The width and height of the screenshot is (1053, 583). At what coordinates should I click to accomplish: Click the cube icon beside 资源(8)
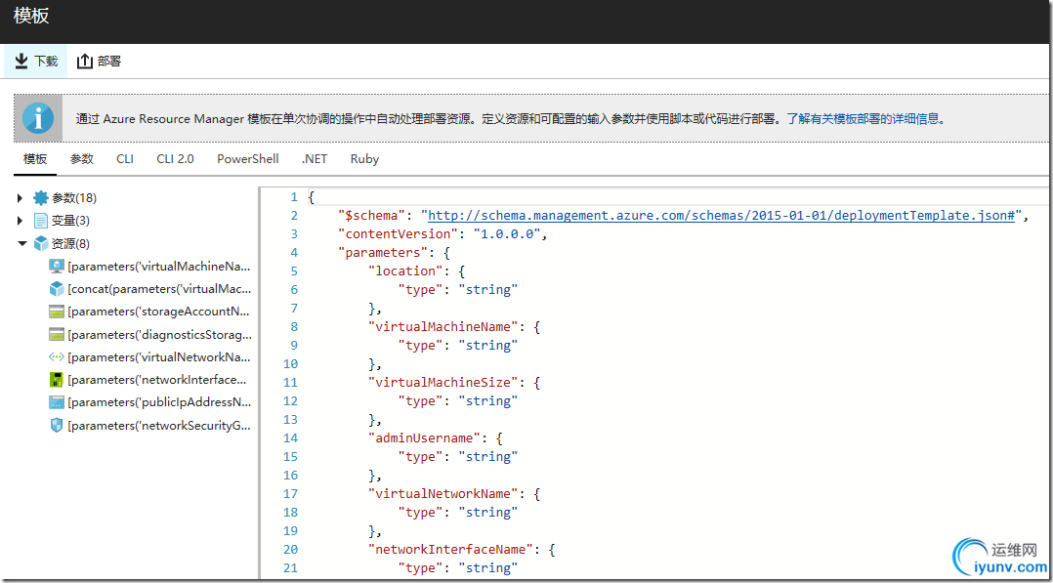41,243
